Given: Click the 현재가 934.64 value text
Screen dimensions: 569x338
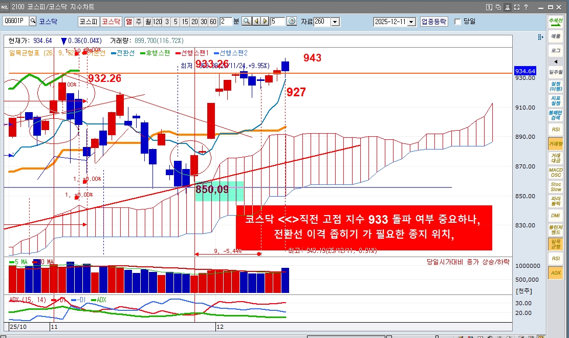Looking at the screenshot, I should click(x=42, y=40).
